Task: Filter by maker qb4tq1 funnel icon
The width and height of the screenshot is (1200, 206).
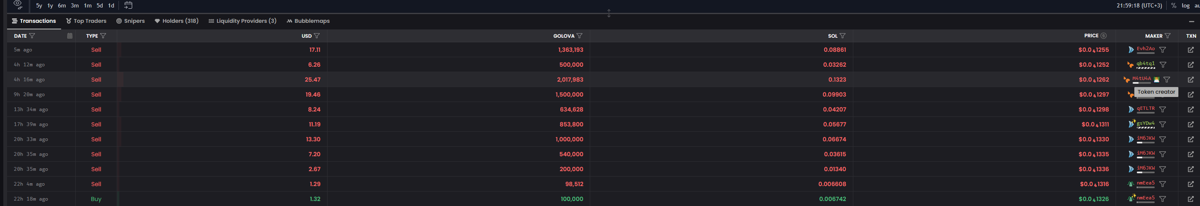Action: [1163, 65]
